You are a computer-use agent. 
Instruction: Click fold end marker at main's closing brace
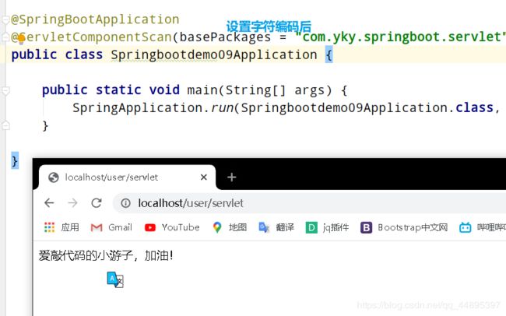coord(5,125)
